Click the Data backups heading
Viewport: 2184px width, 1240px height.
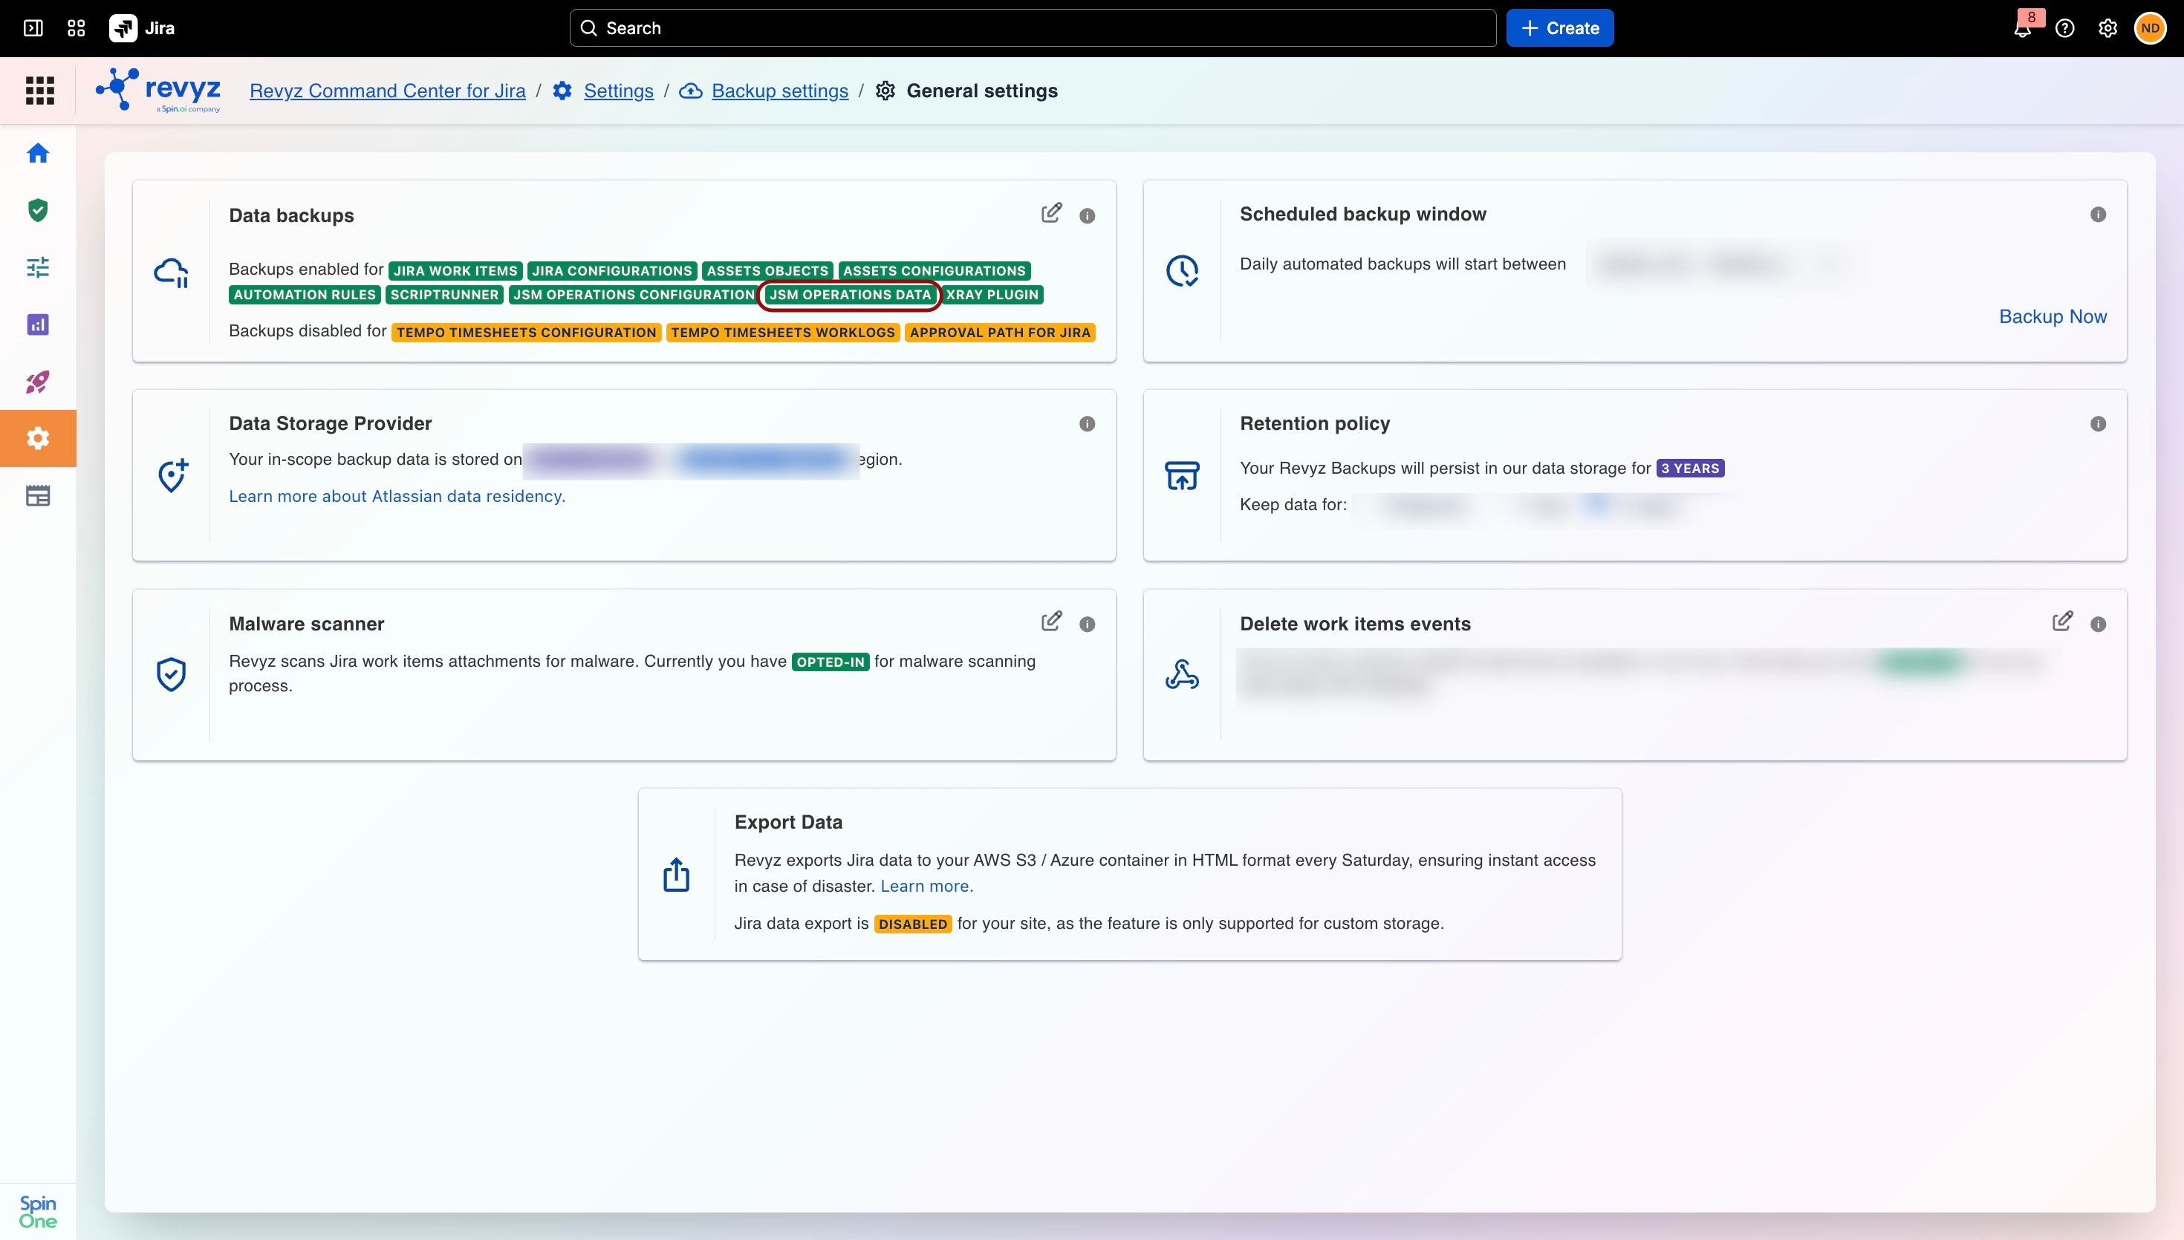pos(291,215)
